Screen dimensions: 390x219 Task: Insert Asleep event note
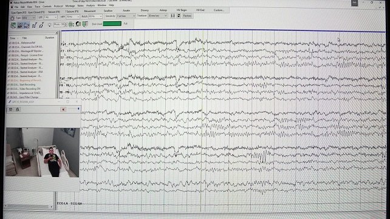point(163,10)
